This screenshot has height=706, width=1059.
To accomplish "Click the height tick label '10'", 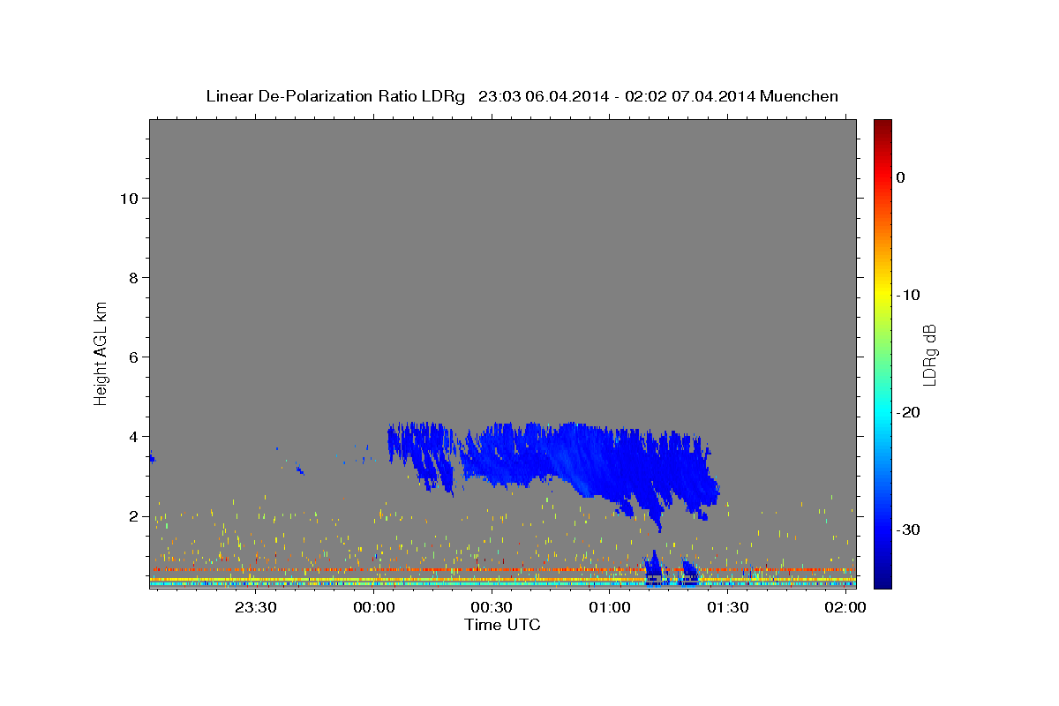I will (x=129, y=198).
